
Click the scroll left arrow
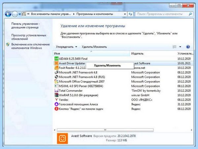point(54,130)
